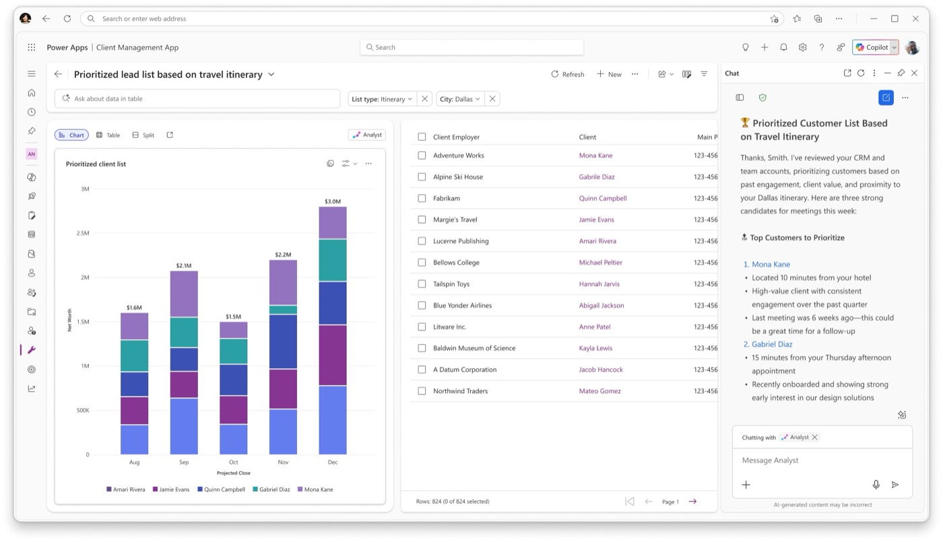The image size is (943, 542).
Task: Open Chat panel more options vertical dots
Action: [x=874, y=73]
